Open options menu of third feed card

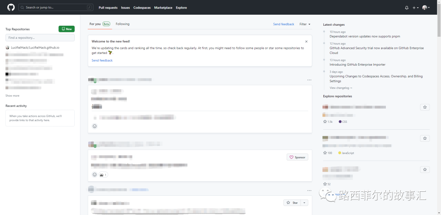click(310, 191)
